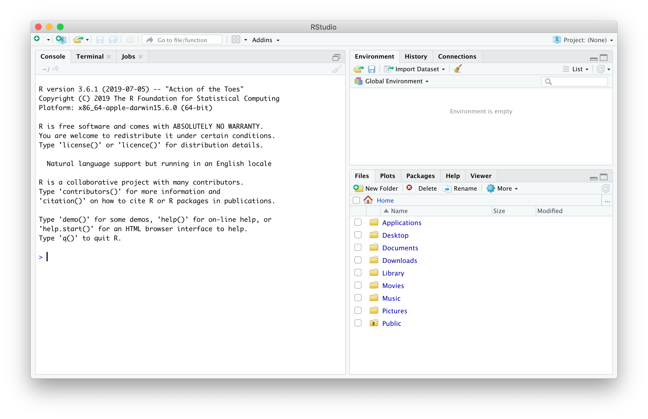This screenshot has width=648, height=419.
Task: Click the Open Existing File folder icon
Action: (78, 40)
